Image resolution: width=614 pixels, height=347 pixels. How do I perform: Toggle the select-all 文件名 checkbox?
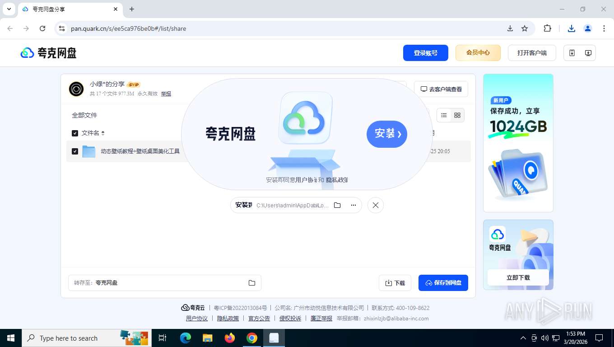pyautogui.click(x=75, y=133)
